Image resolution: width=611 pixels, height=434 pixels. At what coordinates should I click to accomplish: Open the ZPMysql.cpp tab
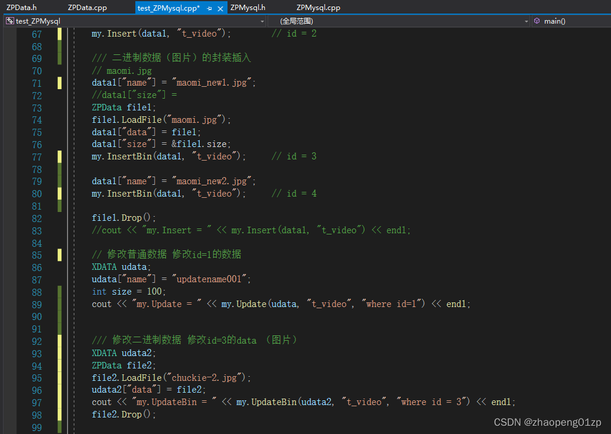coord(318,8)
